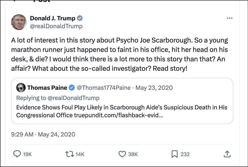
Task: Open the share icon on the post
Action: coord(227,154)
